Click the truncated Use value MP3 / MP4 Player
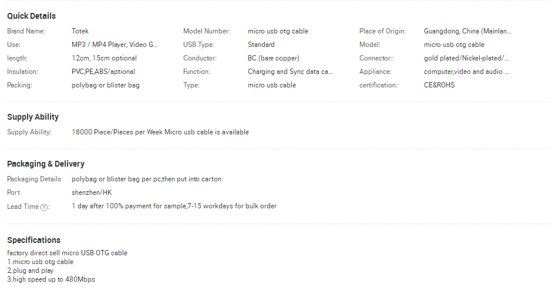559x294 pixels. pyautogui.click(x=115, y=45)
